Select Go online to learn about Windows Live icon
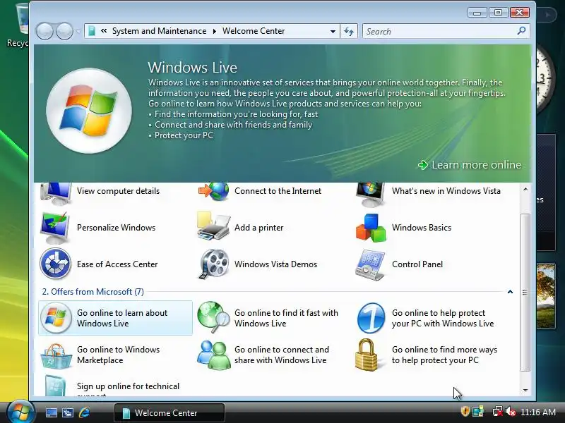 (x=56, y=318)
